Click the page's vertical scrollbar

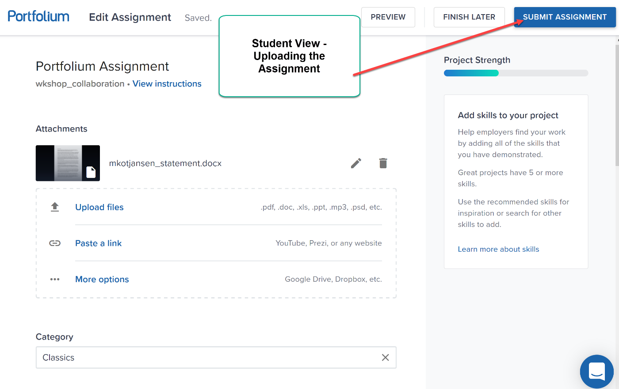(x=617, y=106)
